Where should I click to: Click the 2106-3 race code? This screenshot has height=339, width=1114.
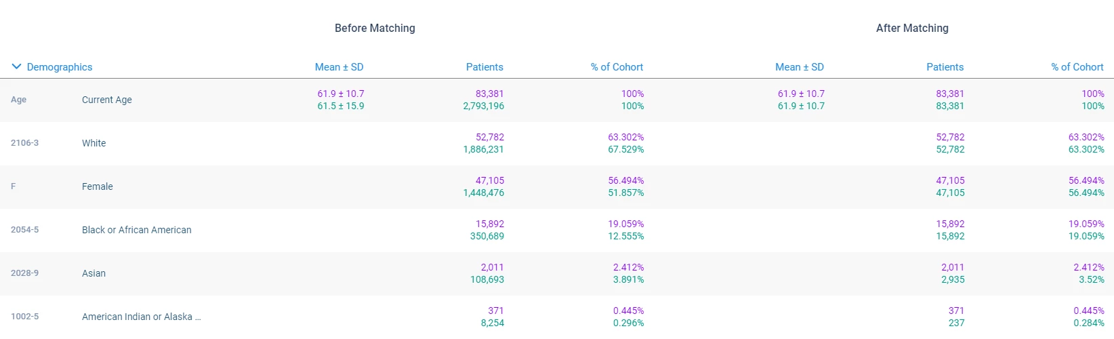pos(25,143)
